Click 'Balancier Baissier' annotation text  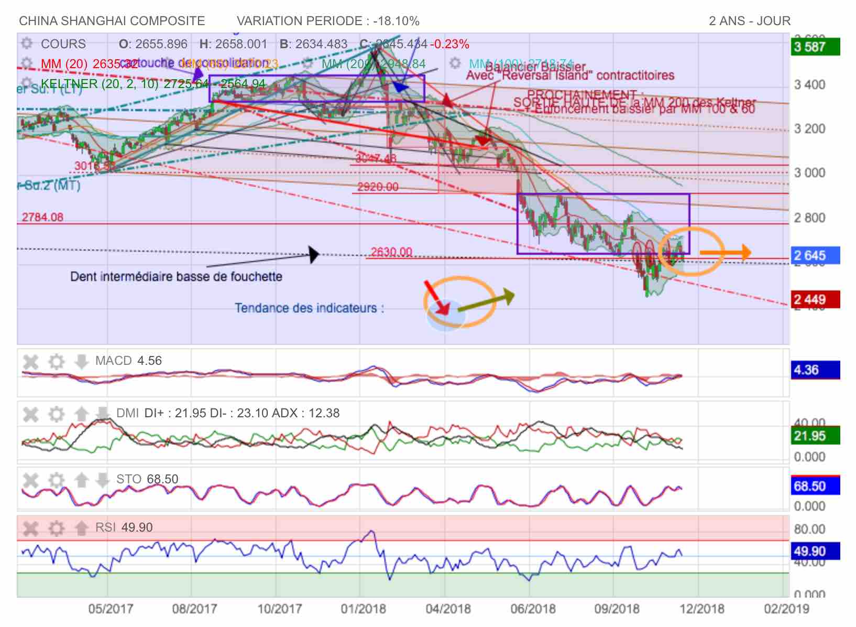(x=535, y=67)
